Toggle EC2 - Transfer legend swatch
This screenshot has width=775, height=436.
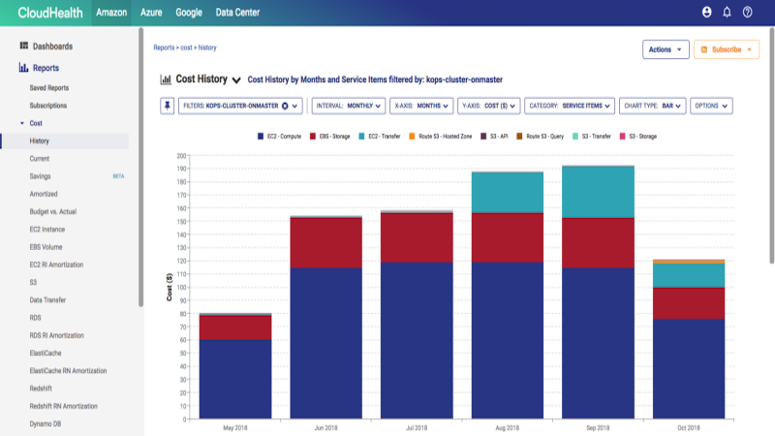pyautogui.click(x=361, y=136)
